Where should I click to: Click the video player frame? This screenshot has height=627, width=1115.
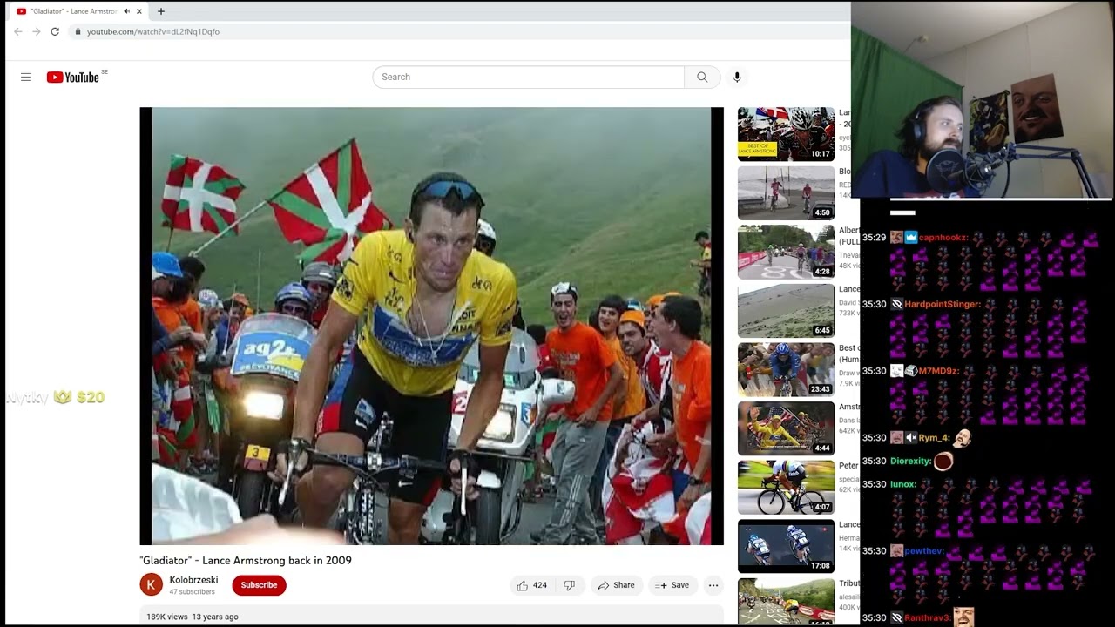[x=431, y=326]
